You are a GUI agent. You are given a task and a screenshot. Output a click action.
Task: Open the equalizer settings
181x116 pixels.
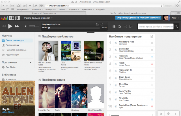(131, 26)
